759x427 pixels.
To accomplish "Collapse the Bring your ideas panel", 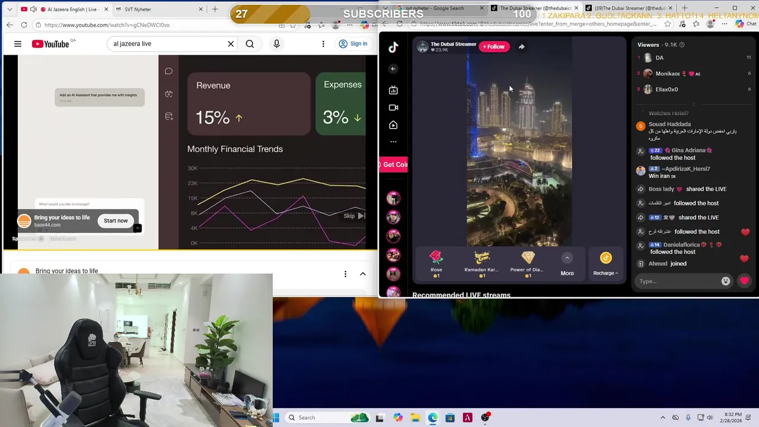I will 363,274.
